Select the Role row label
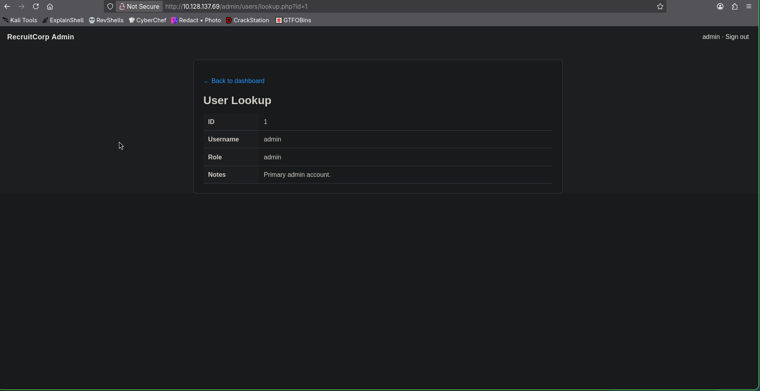Image resolution: width=760 pixels, height=391 pixels. [215, 157]
